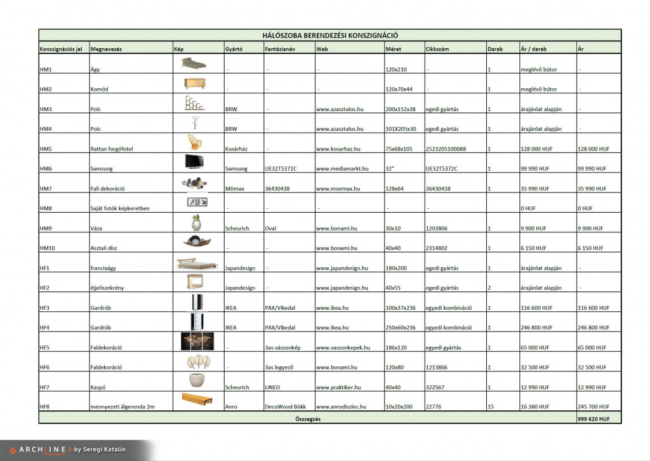Select the ceiling beam picture in row HF8
Image resolution: width=650 pixels, height=461 pixels.
197,399
